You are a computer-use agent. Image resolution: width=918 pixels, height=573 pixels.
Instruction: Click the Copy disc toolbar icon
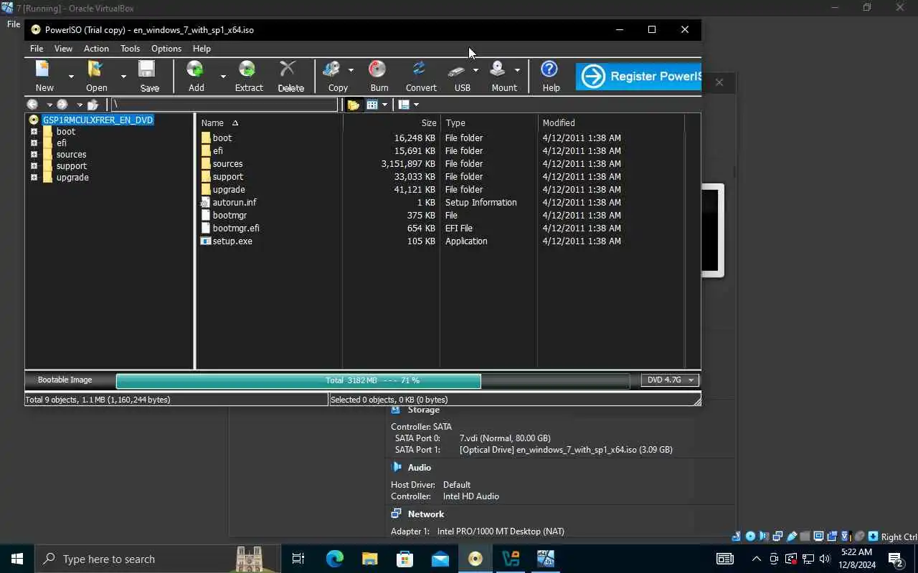[331, 69]
